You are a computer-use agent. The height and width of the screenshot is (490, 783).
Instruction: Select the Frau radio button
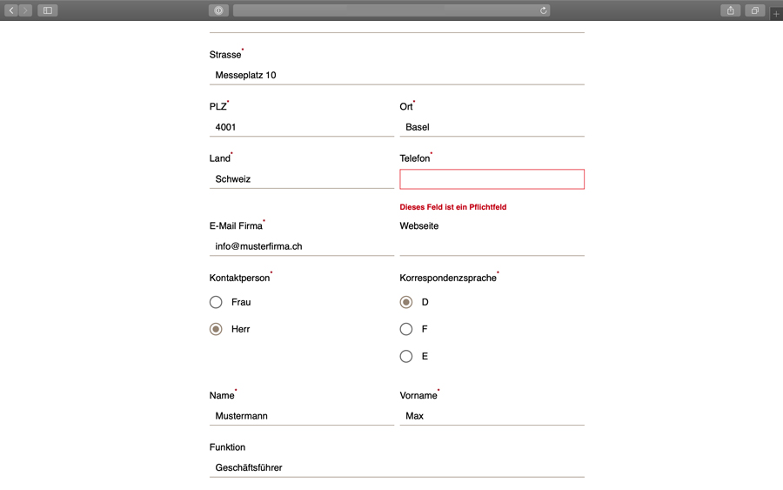point(216,302)
